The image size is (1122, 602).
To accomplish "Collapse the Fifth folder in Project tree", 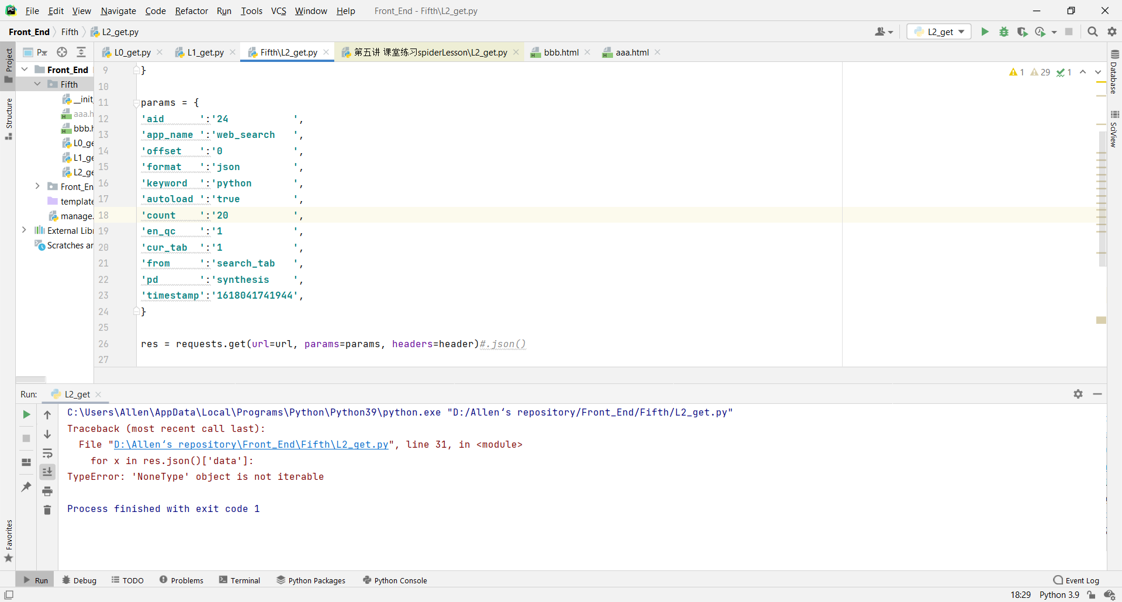I will pyautogui.click(x=39, y=84).
